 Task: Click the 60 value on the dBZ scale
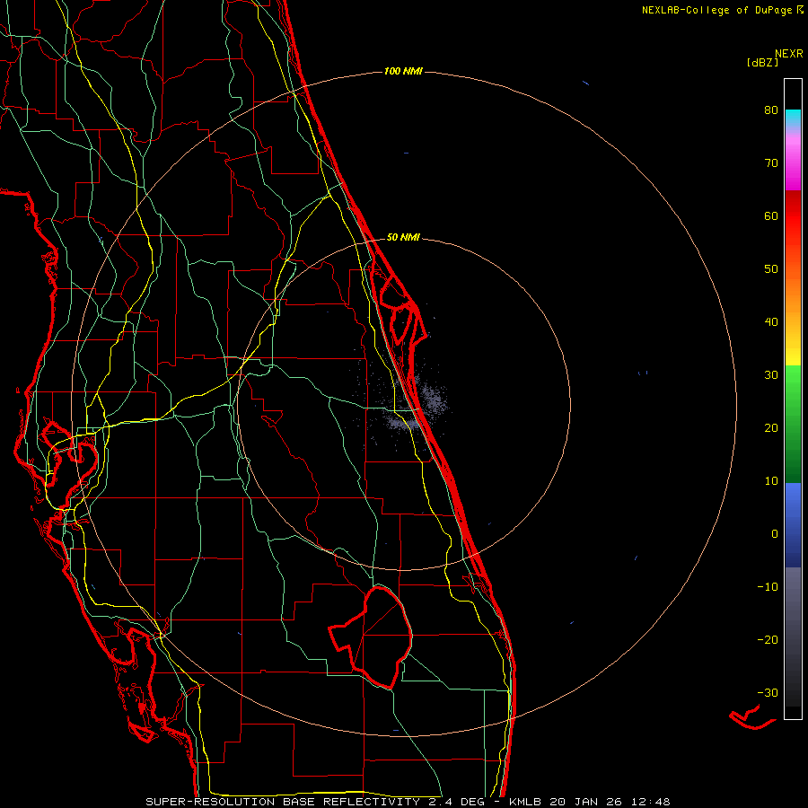[x=771, y=216]
